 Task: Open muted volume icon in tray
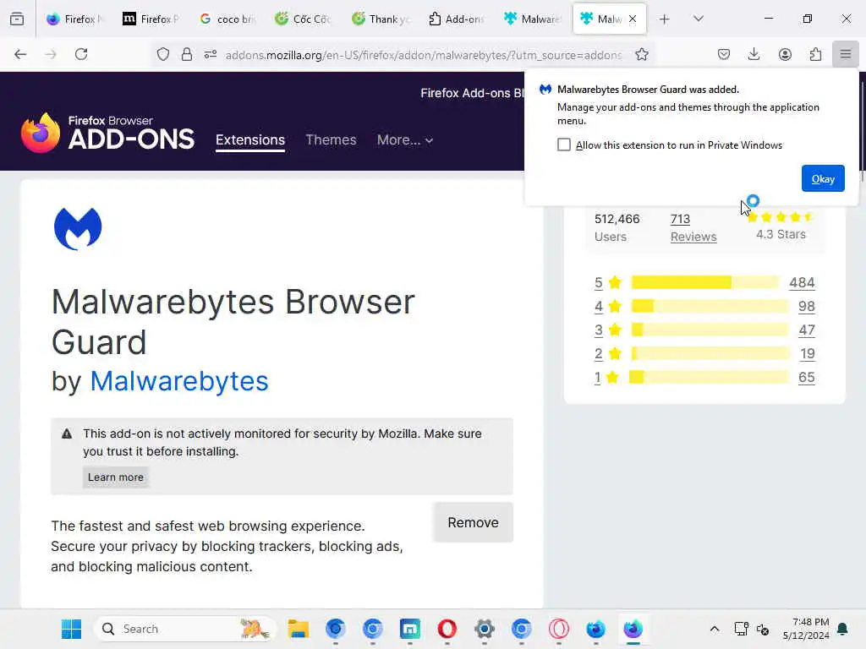tap(763, 629)
